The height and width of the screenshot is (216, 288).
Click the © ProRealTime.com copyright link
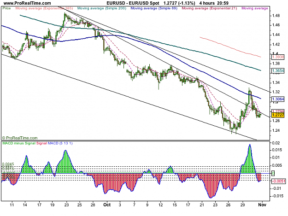(x=20, y=138)
